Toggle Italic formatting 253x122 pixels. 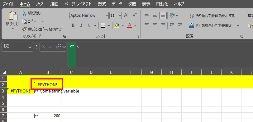(81, 25)
